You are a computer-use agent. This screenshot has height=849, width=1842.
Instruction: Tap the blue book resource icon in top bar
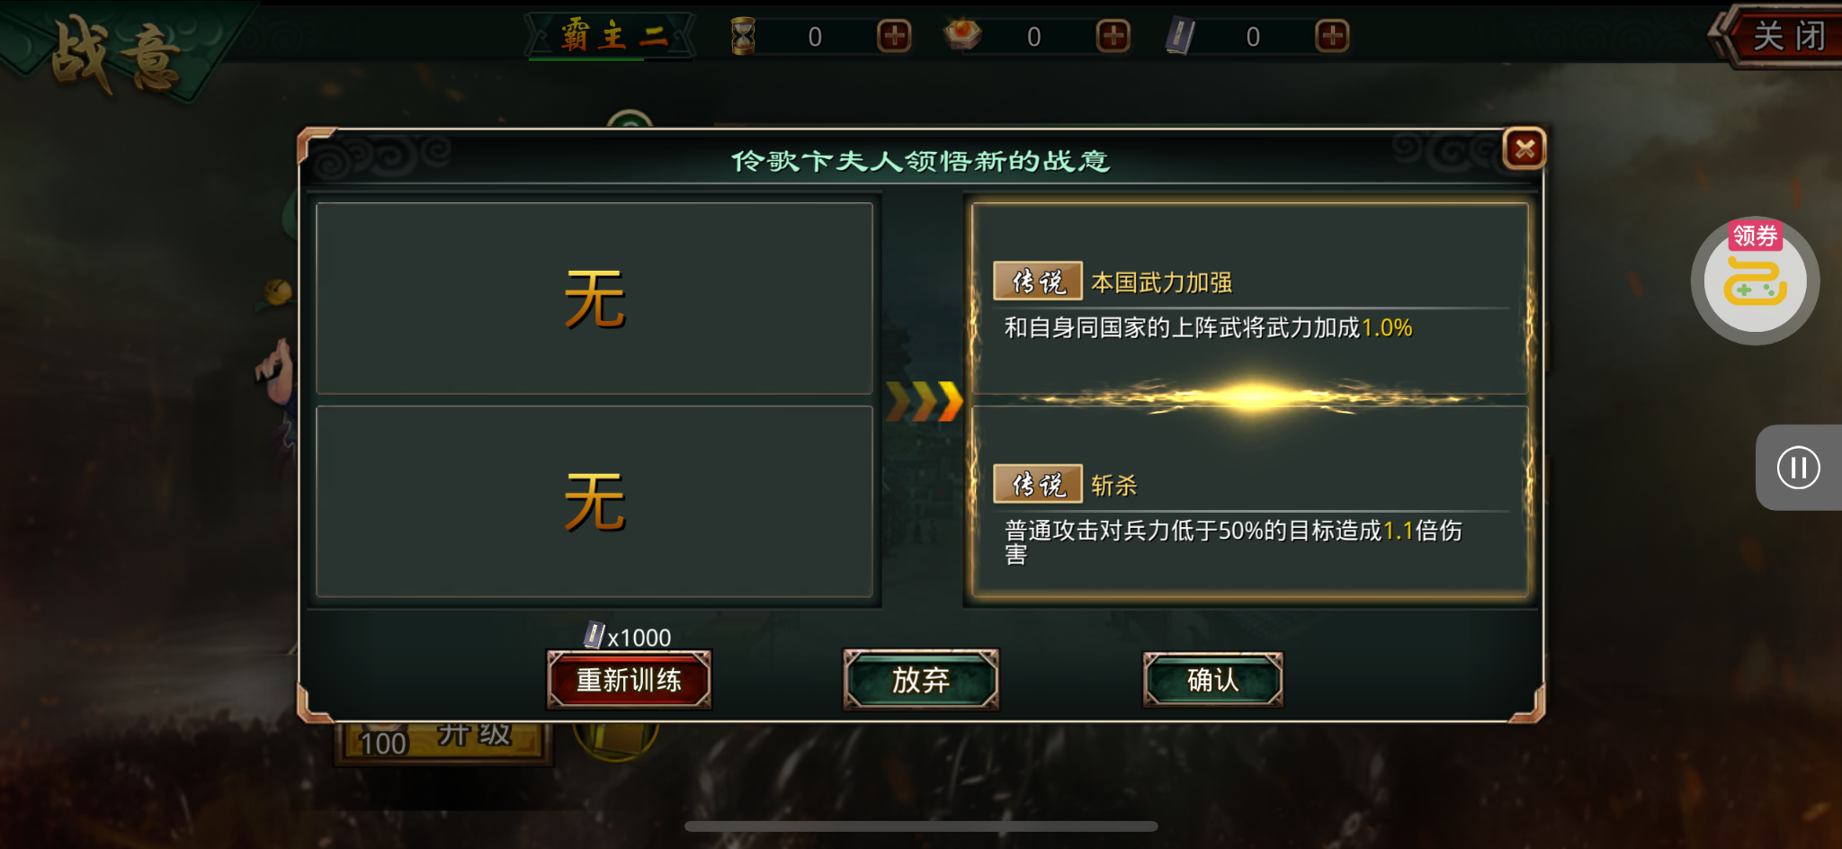coord(1180,37)
